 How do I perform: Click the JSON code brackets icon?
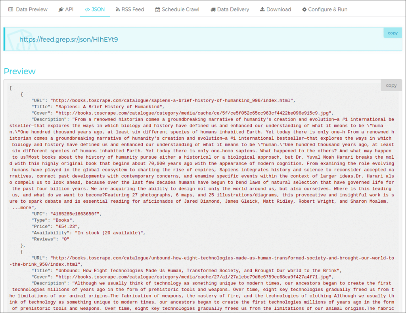point(87,10)
